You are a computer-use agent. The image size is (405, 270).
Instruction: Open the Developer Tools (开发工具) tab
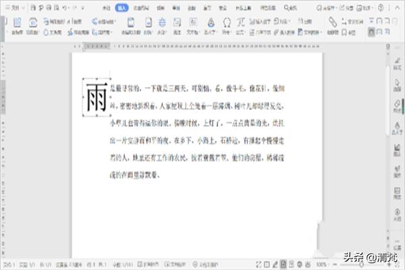pos(243,8)
